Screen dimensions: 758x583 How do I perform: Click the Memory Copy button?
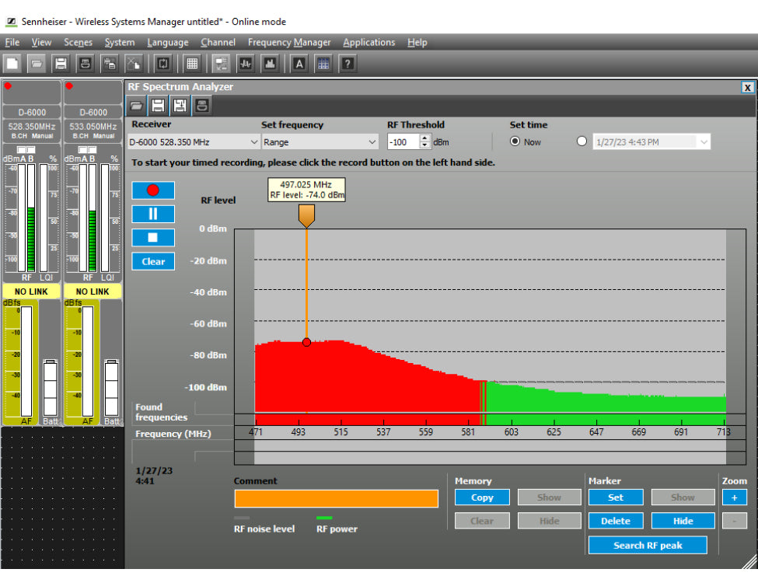pyautogui.click(x=482, y=497)
